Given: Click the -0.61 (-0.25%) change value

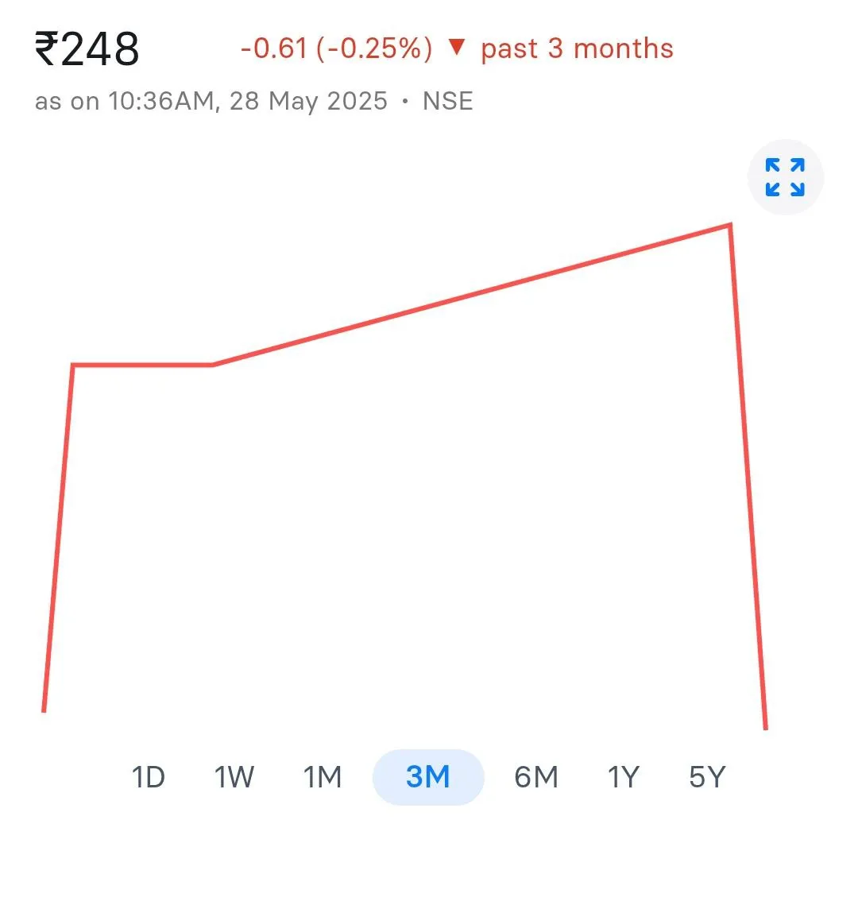Looking at the screenshot, I should [336, 48].
